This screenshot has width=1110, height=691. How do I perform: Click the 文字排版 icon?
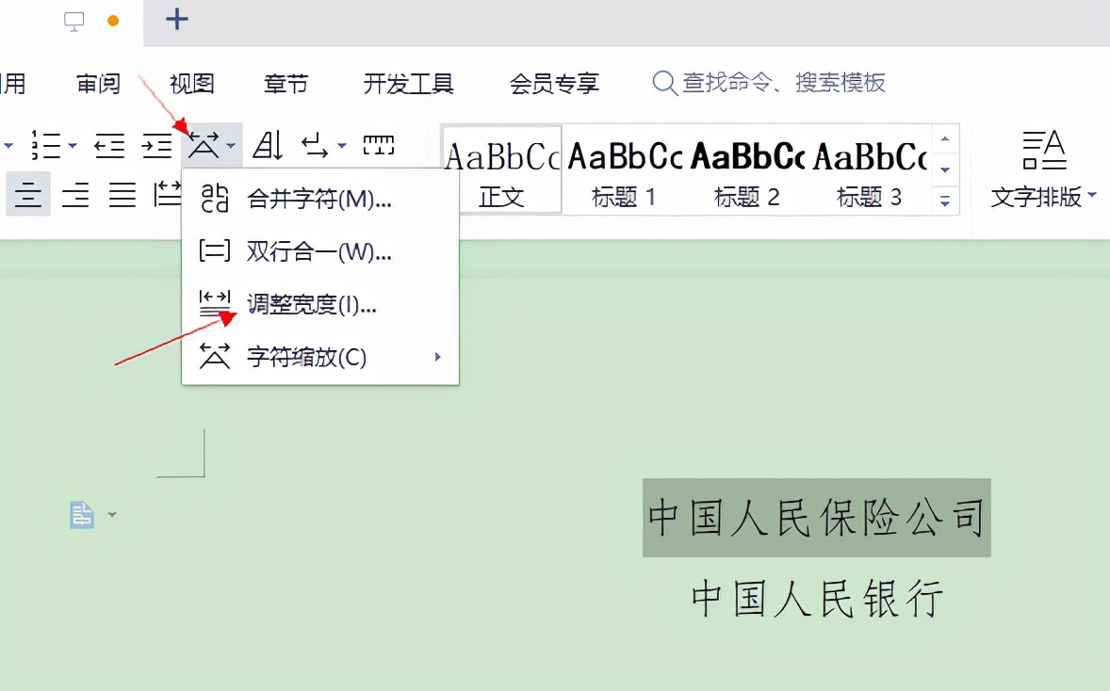point(1044,150)
